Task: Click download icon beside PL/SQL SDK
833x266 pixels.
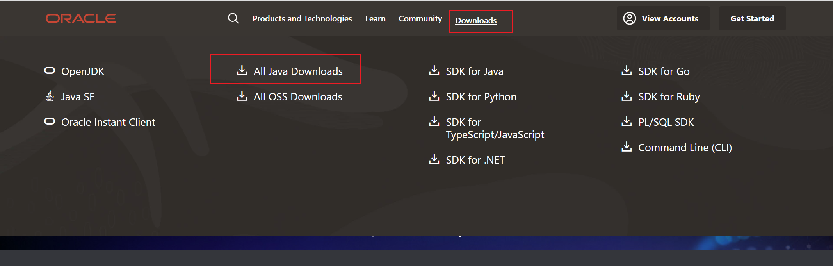Action: pos(627,121)
